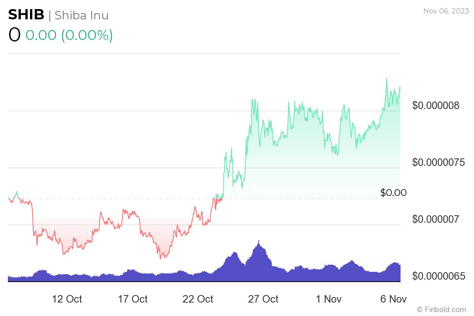Click the large 0 price value

[14, 35]
